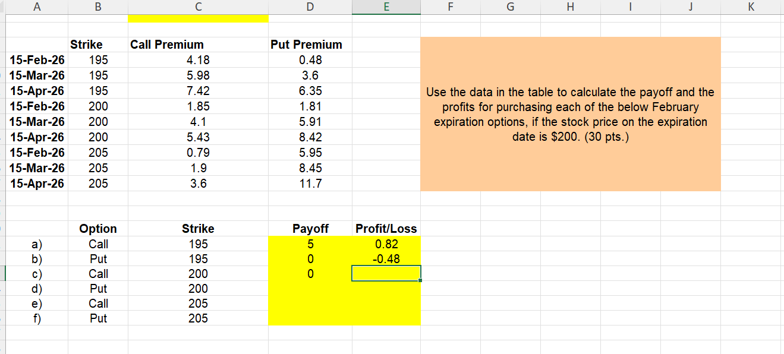Click strike 200 in row d)

tap(198, 288)
